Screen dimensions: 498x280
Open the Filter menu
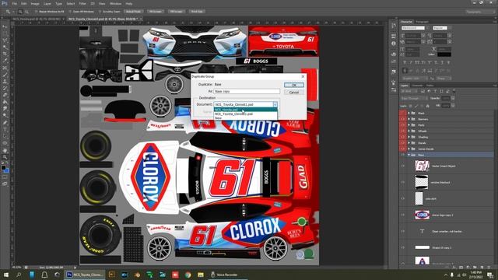click(x=82, y=3)
